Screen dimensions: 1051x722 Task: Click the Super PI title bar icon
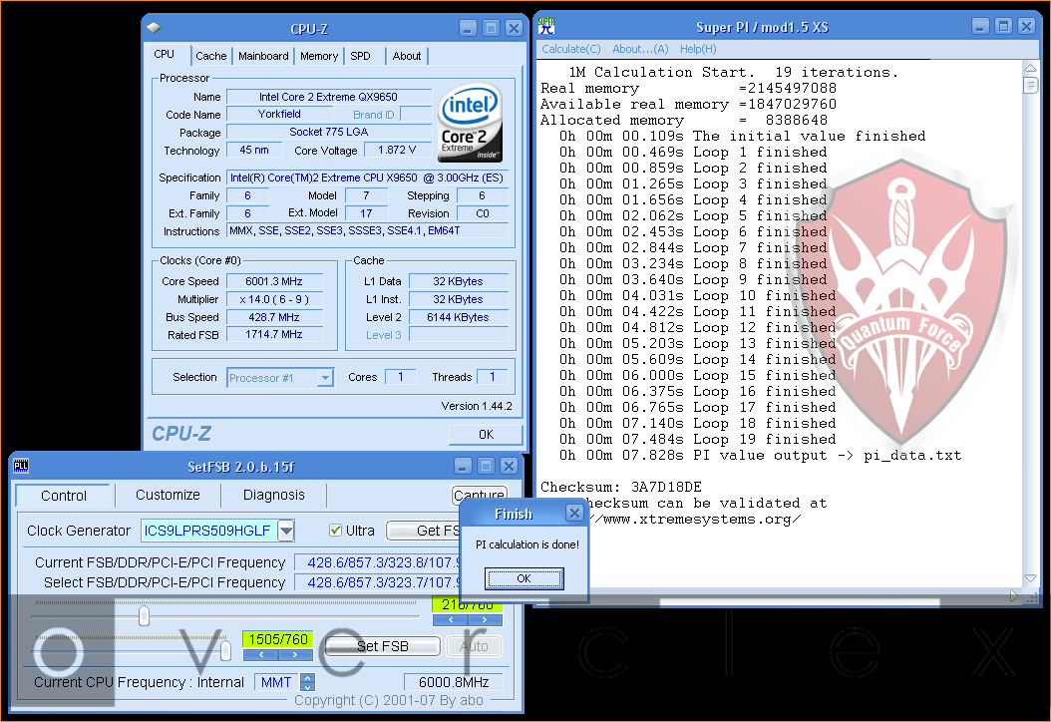(x=545, y=26)
